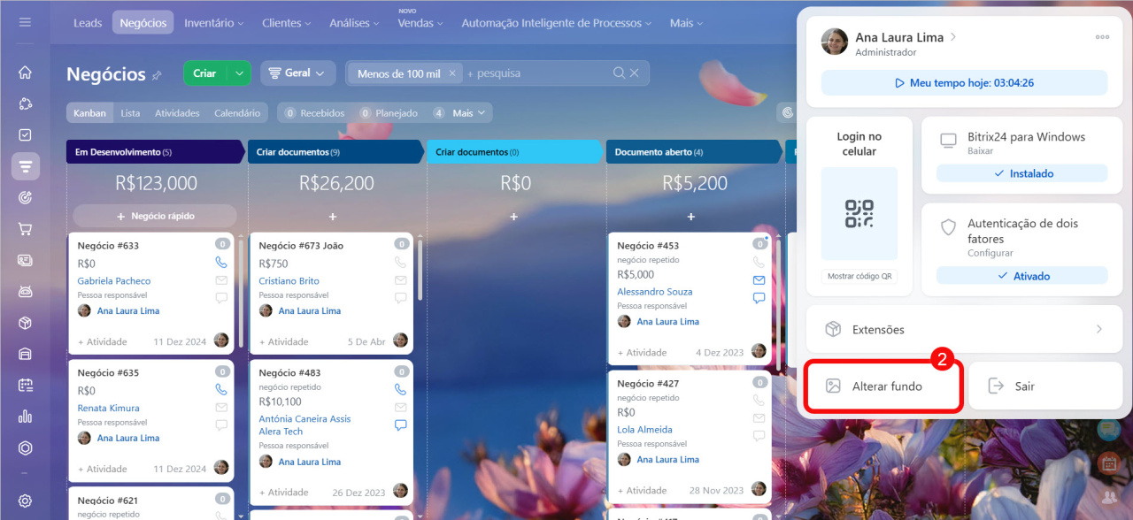Click the QR code image

coord(859,214)
